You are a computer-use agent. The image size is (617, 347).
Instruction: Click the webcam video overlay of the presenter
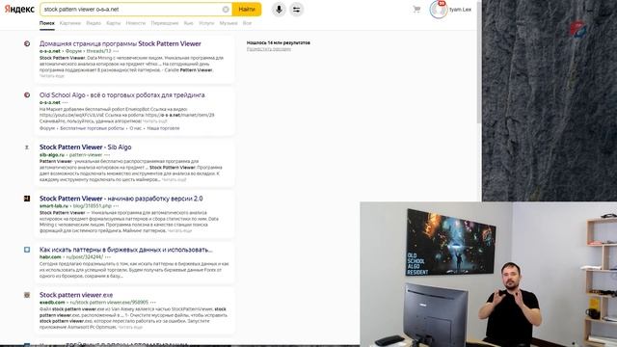click(489, 274)
